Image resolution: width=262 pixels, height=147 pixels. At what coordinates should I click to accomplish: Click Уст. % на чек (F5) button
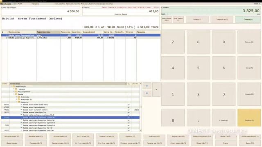coord(83,136)
